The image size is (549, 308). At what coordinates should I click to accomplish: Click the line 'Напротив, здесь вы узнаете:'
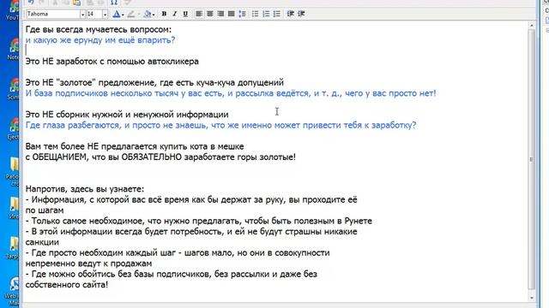(85, 189)
